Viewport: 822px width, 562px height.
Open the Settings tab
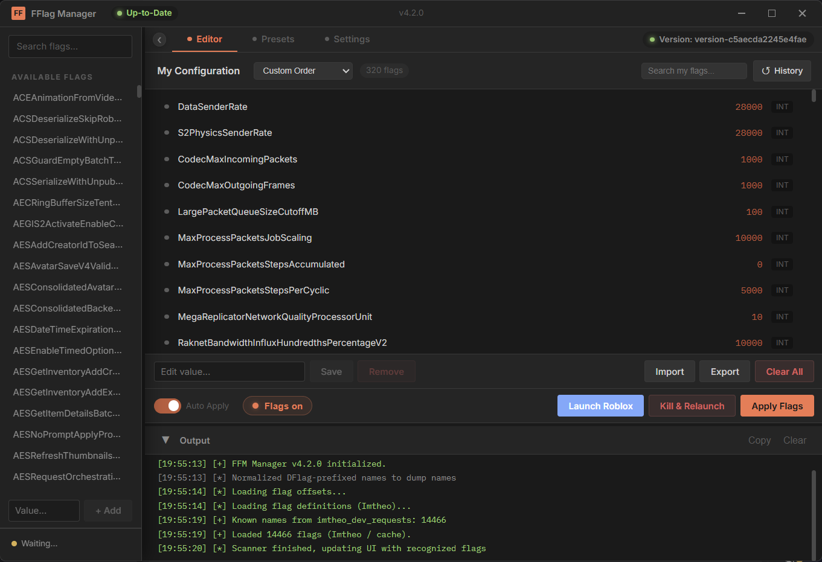click(x=347, y=39)
